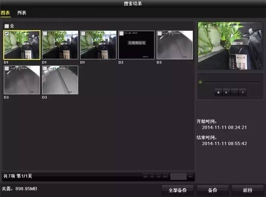Image resolution: width=266 pixels, height=197 pixels.
Task: Check the select-all 全 checkbox
Action: (x=7, y=26)
